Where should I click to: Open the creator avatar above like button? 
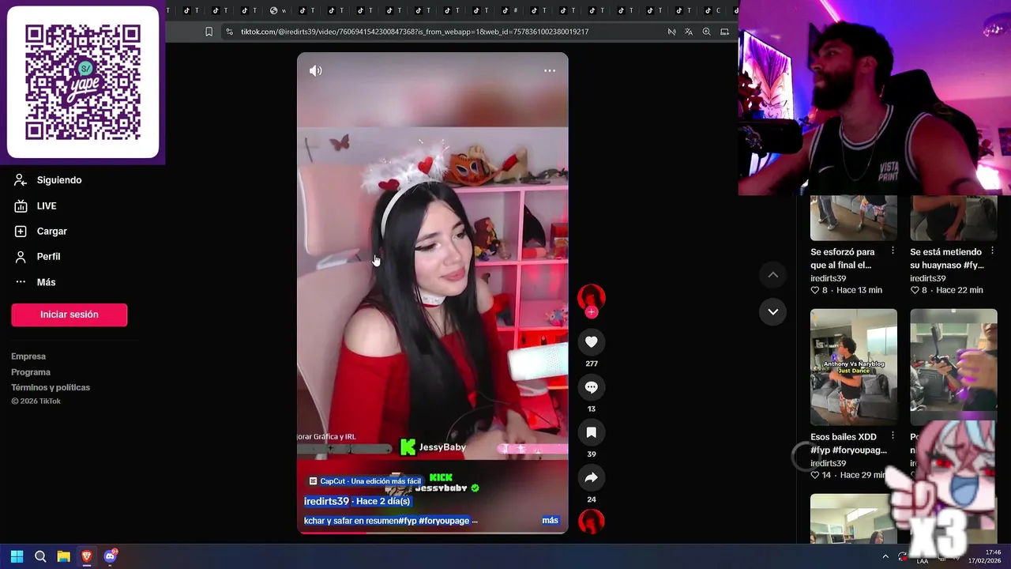point(592,296)
